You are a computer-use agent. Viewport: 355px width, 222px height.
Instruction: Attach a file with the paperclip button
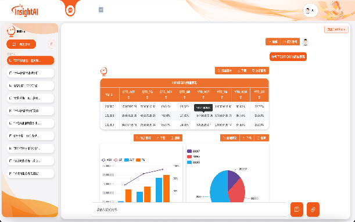pyautogui.click(x=313, y=209)
